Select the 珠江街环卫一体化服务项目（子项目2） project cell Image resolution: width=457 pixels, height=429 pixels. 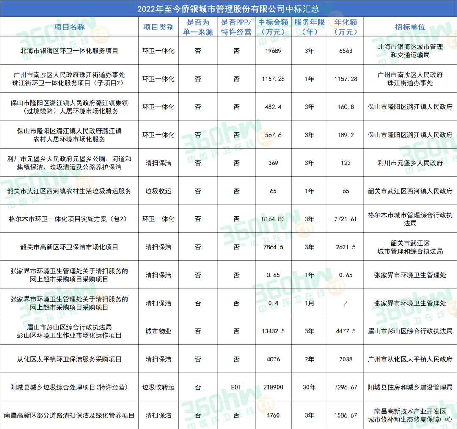coord(69,79)
